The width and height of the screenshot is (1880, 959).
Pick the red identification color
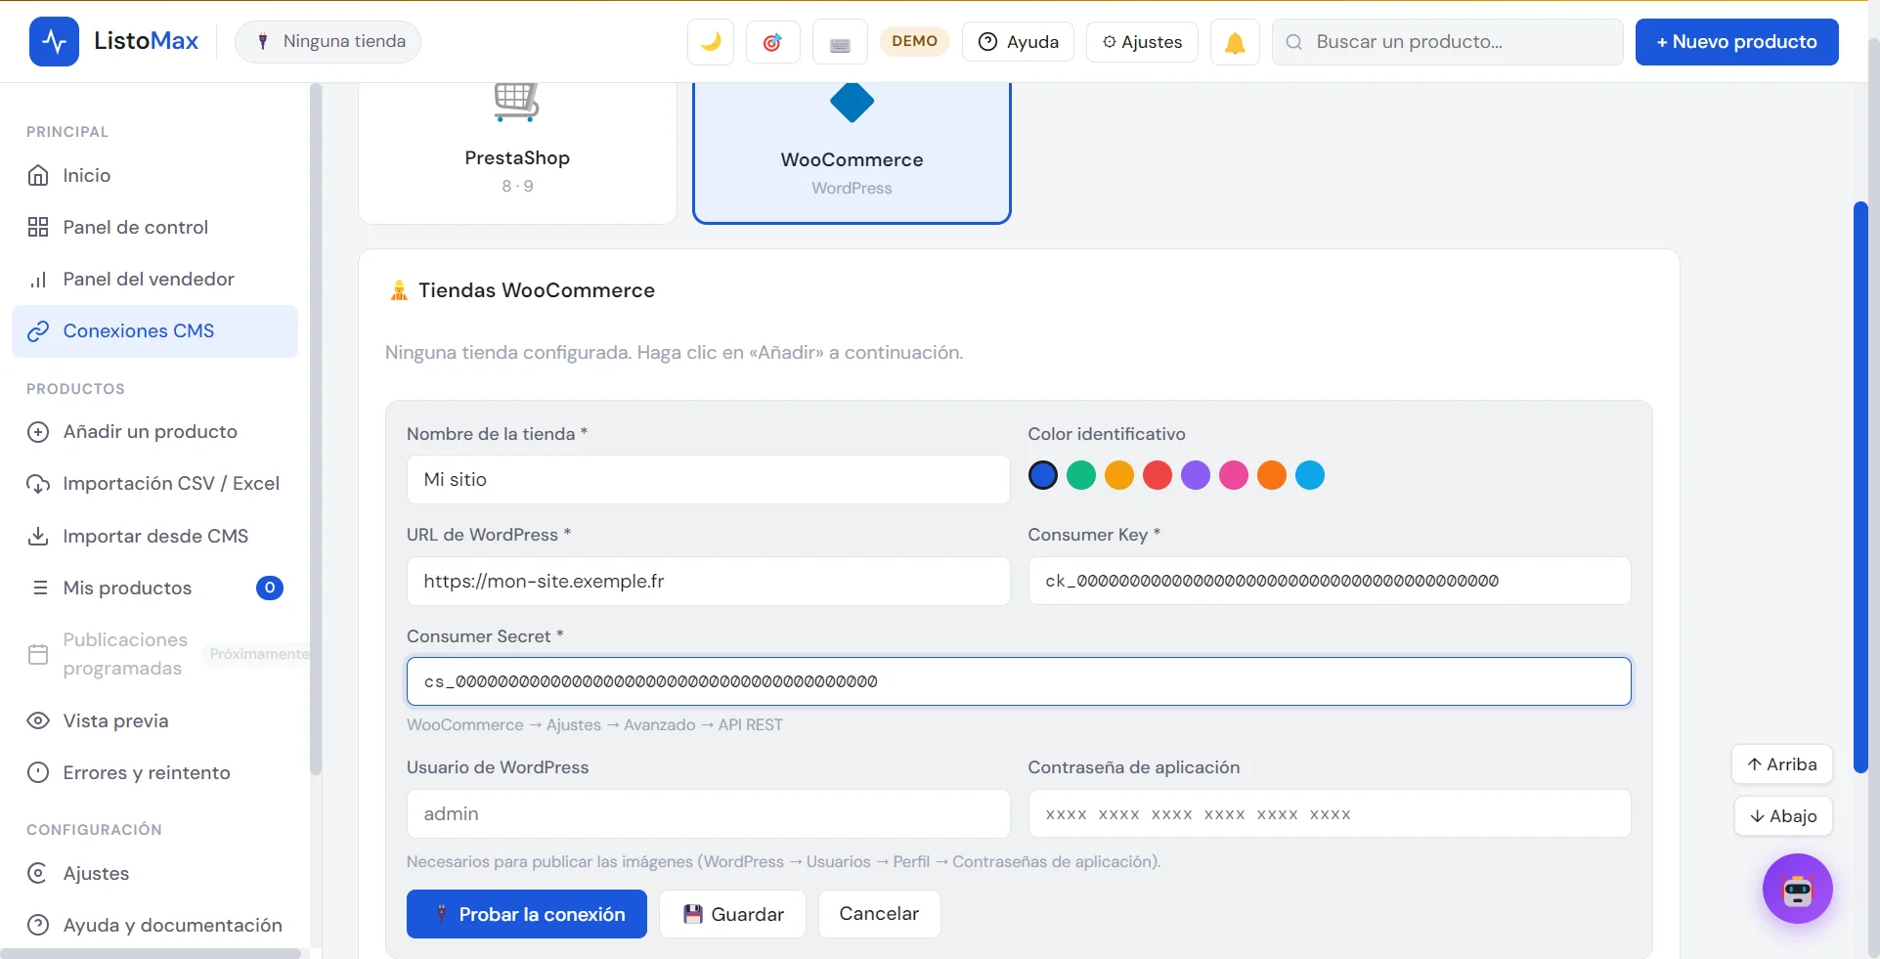click(x=1158, y=475)
